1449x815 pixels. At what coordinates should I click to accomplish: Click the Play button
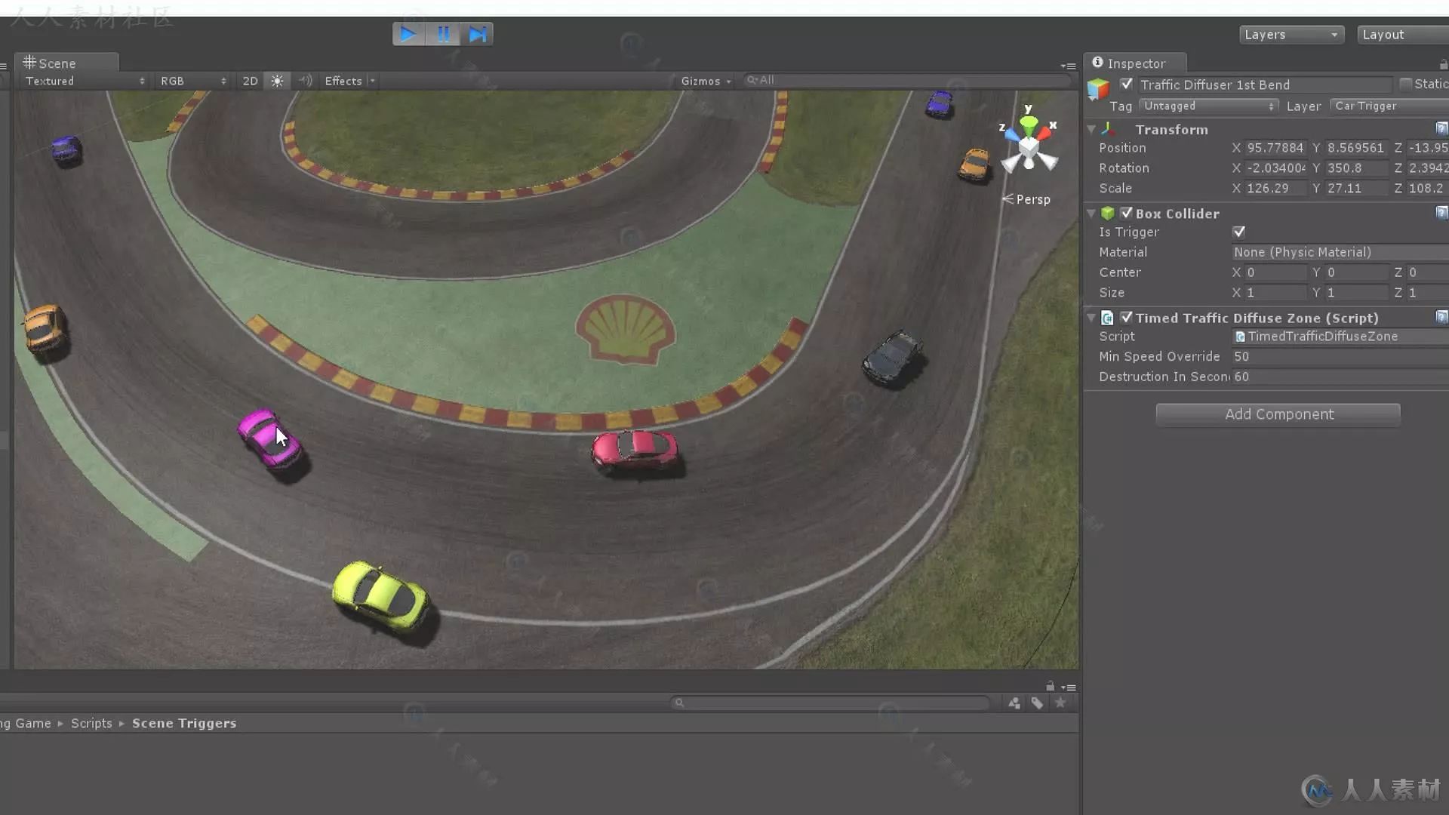(x=408, y=34)
